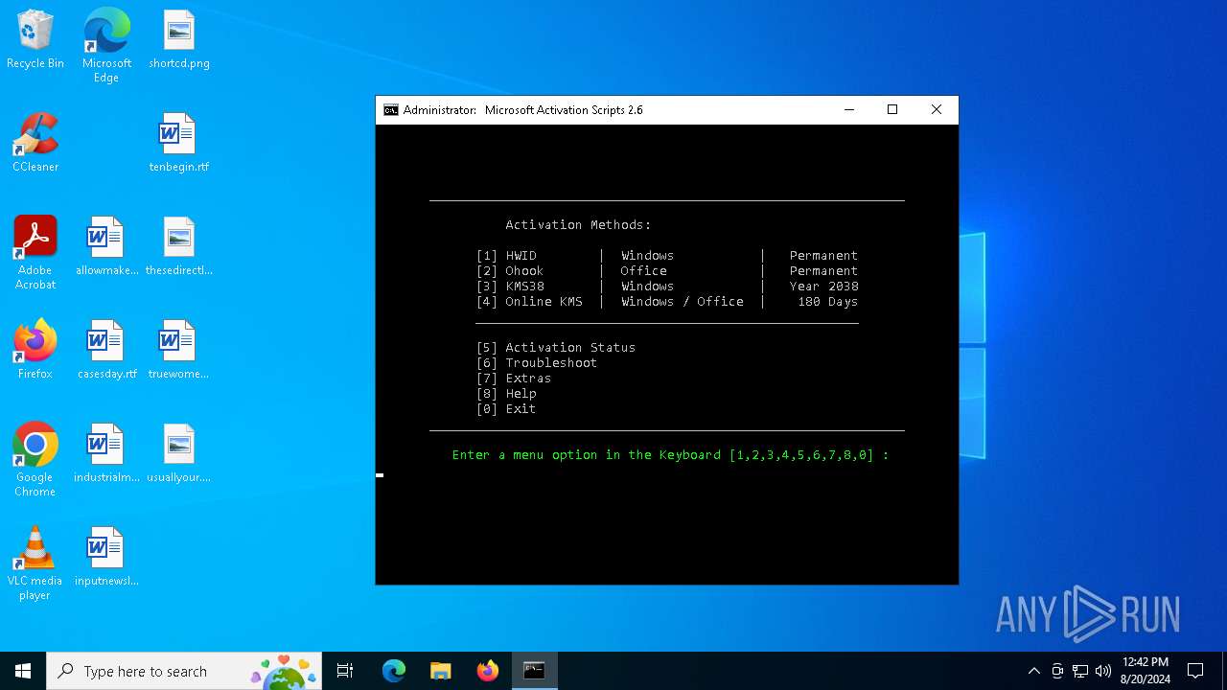Open Adobe Acrobat desktop shortcut
The image size is (1227, 690).
coord(35,253)
